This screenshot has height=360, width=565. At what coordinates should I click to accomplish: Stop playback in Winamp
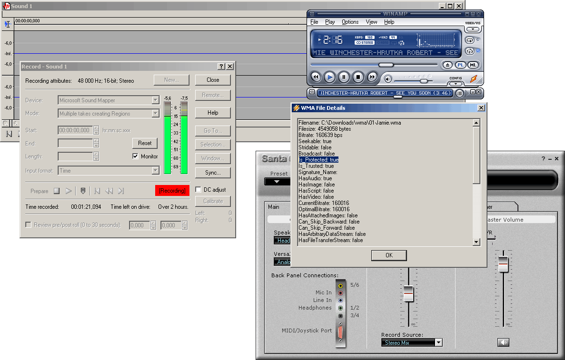pyautogui.click(x=358, y=77)
